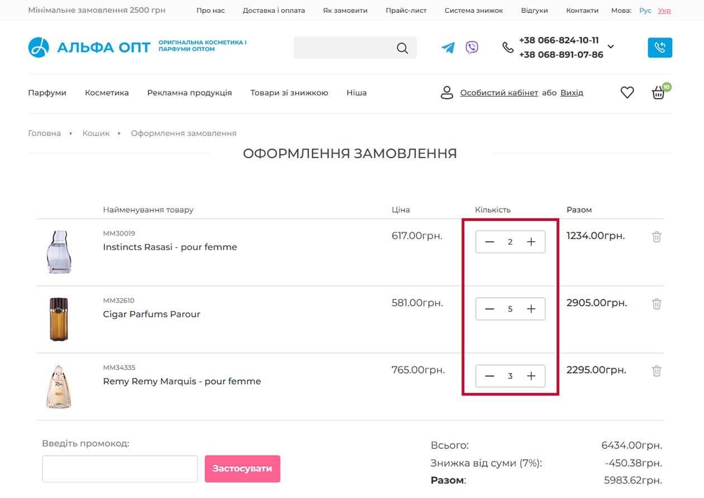Open the Парфуми menu

click(47, 93)
